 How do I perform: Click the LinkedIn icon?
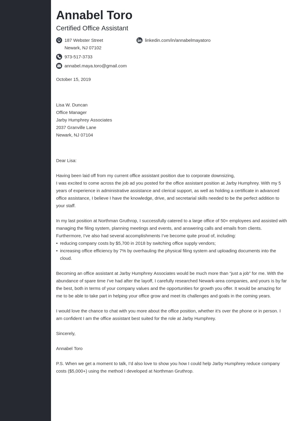point(139,40)
